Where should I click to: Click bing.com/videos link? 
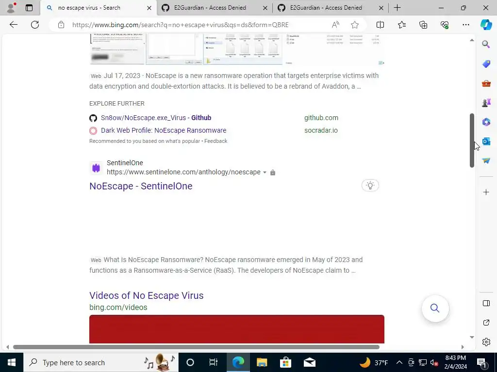pyautogui.click(x=118, y=308)
